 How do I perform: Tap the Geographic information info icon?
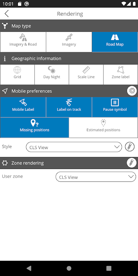tap(5, 59)
